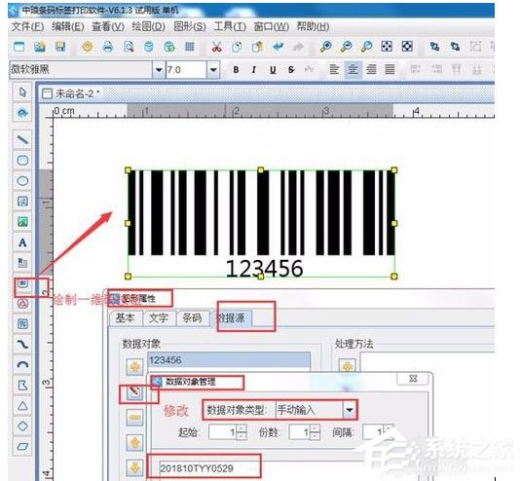
Task: Expand the font name dropdown 微软雅黑
Action: [x=159, y=69]
